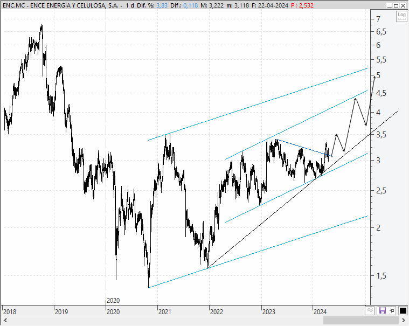Screen dimensions: 409x326
Task: Click the 1,5 price axis label
Action: 381,276
